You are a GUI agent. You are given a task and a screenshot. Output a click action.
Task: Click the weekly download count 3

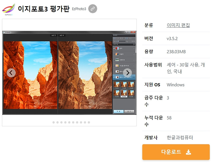(x=168, y=98)
